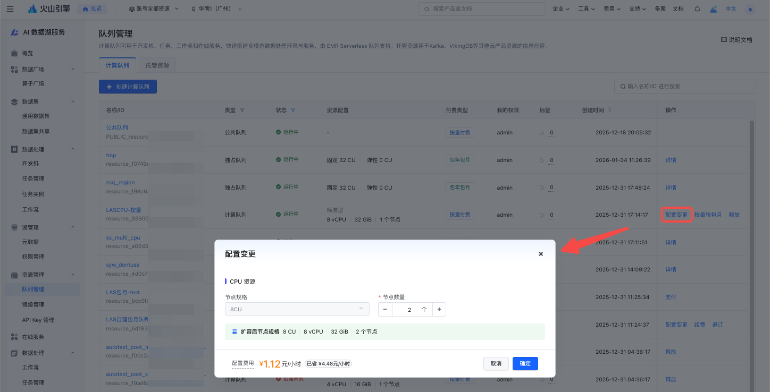Open the notifications bell
Image resolution: width=770 pixels, height=392 pixels.
coord(697,9)
